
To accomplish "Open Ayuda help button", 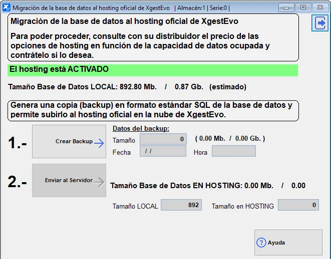I will point(288,243).
